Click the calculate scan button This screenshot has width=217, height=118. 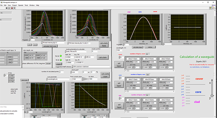coord(105,75)
